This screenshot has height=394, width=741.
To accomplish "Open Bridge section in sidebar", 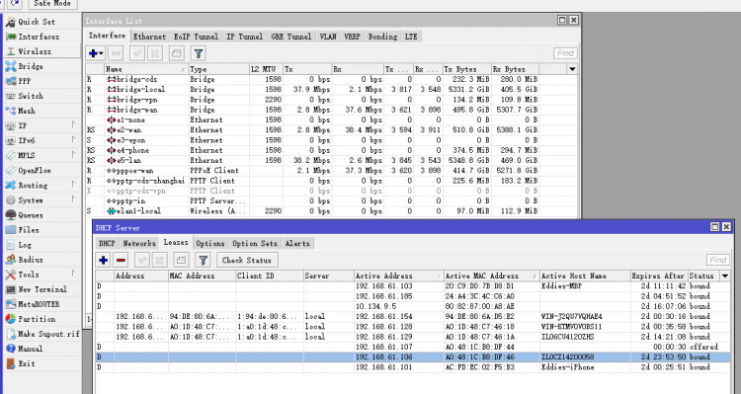I will [x=31, y=66].
